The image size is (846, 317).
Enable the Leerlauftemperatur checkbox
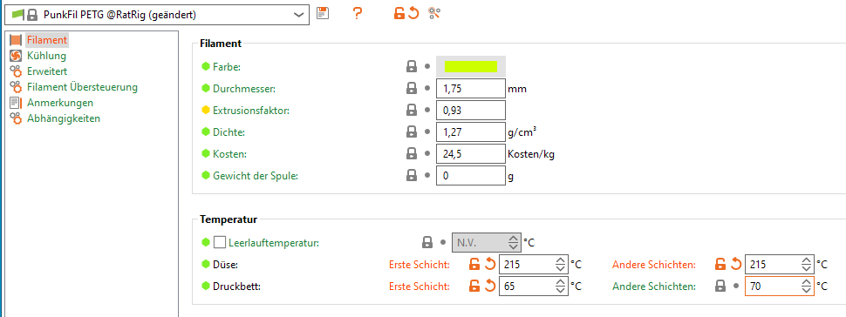(x=220, y=243)
